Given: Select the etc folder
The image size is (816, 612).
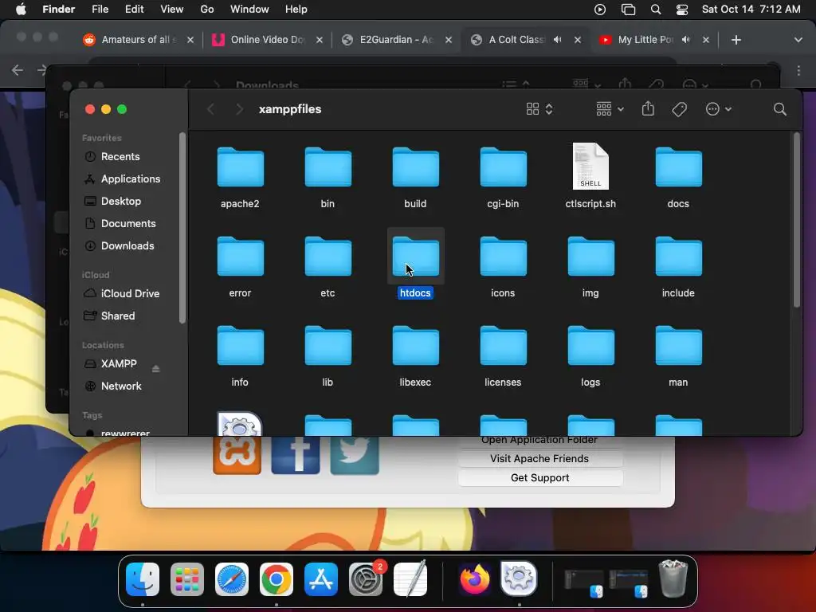Looking at the screenshot, I should (328, 256).
